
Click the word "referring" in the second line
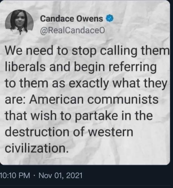[132, 67]
